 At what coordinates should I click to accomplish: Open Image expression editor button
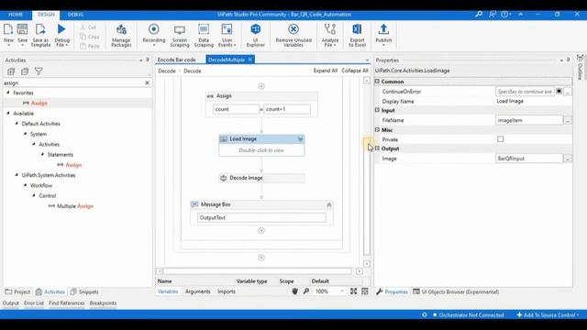point(568,159)
